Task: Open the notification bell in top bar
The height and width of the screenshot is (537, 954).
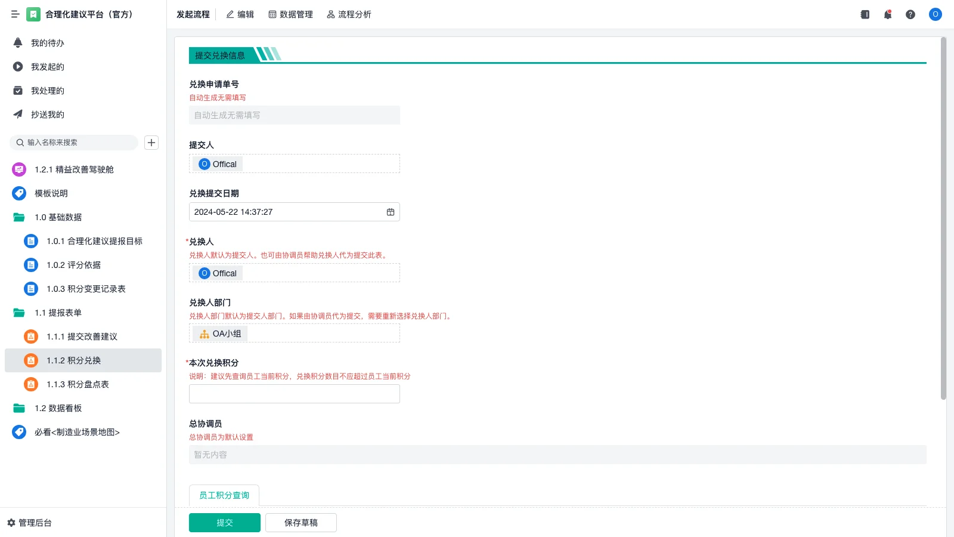Action: (x=888, y=14)
